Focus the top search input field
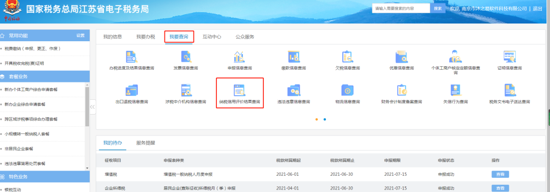The width and height of the screenshot is (550, 192). [x=401, y=9]
